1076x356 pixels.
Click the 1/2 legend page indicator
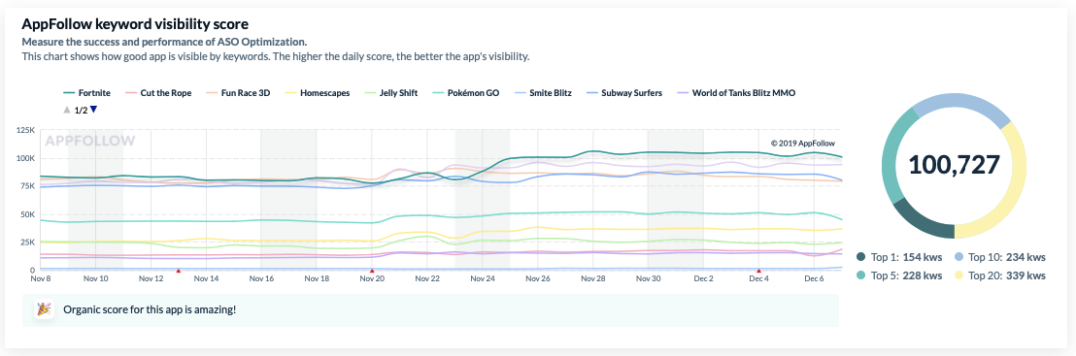pyautogui.click(x=81, y=110)
